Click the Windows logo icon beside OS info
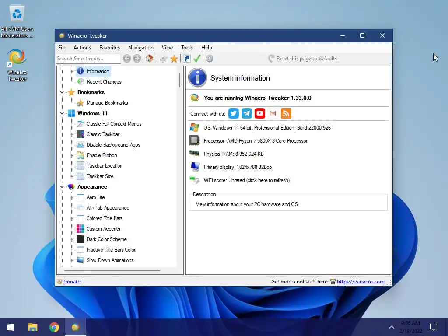Viewport: 448px width, 336px height. pos(195,127)
